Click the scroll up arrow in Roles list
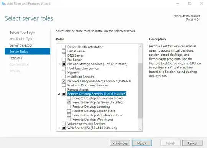The height and width of the screenshot is (148, 207). [140, 47]
